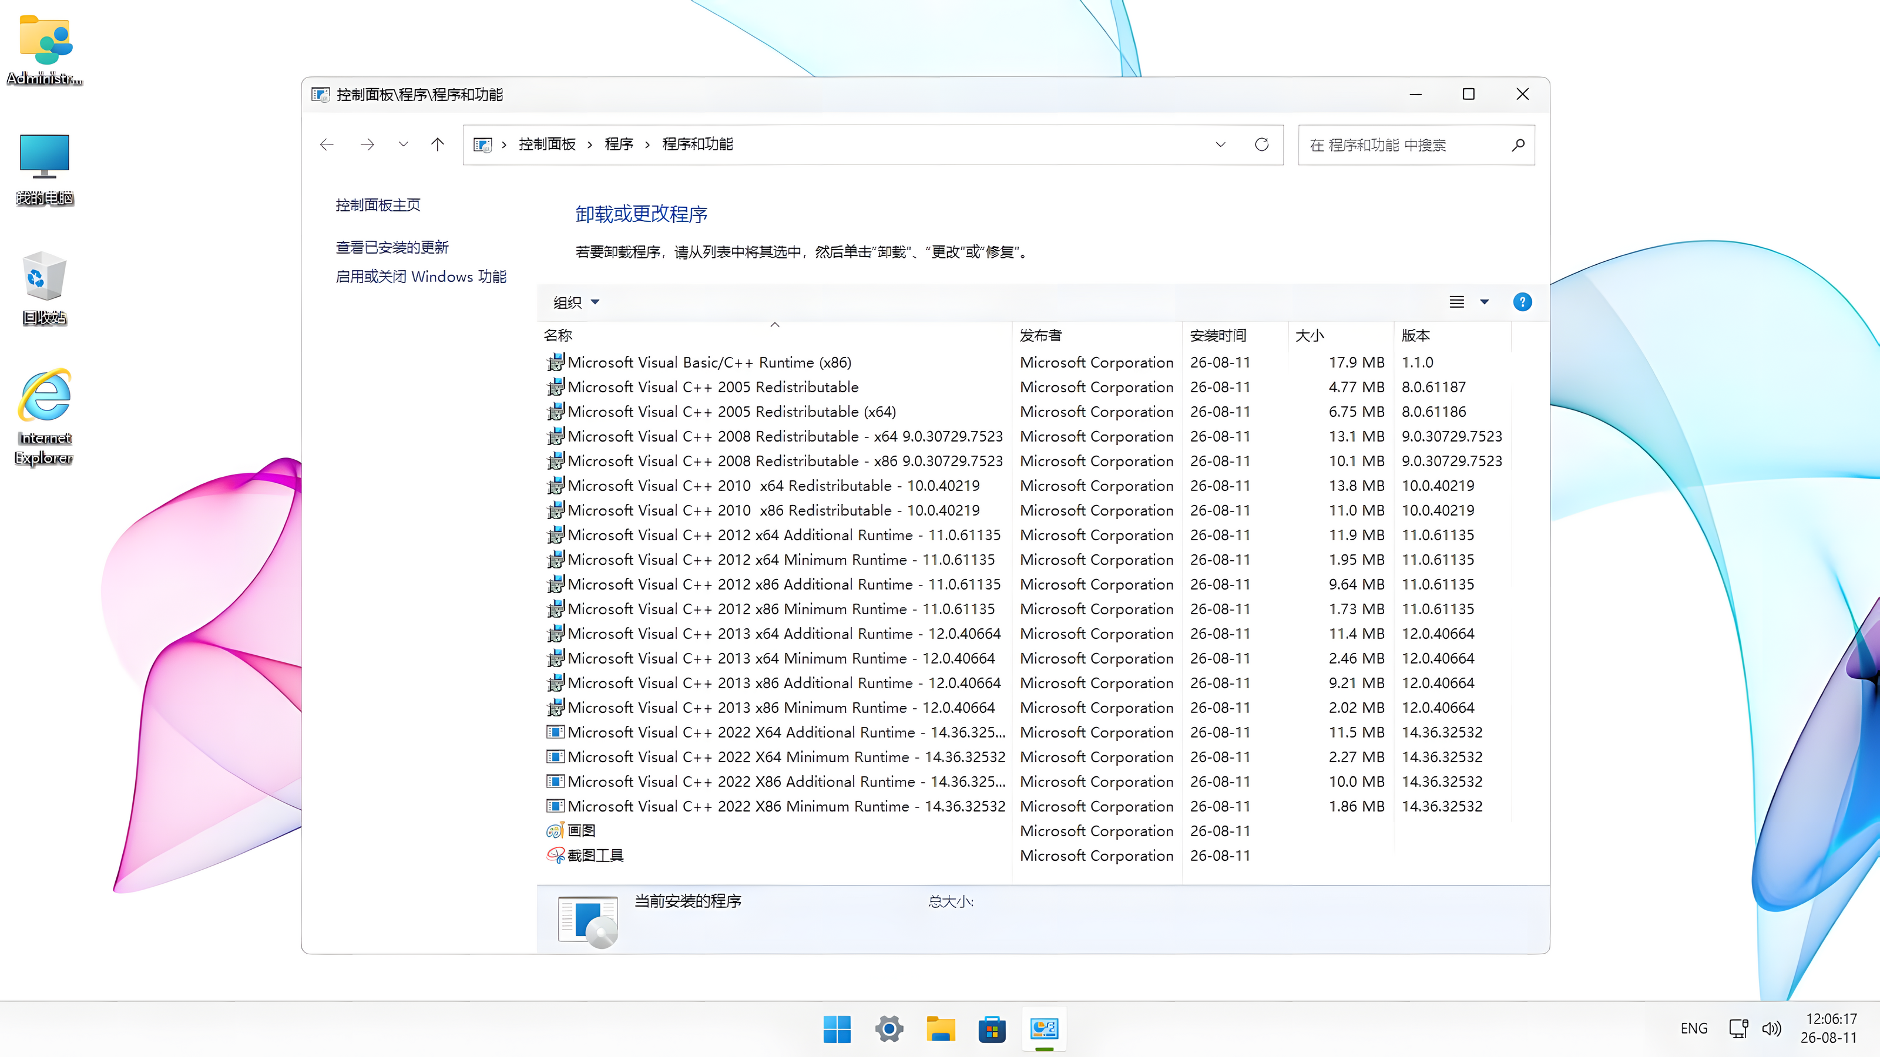Sort by the 版本 column header

click(1452, 335)
